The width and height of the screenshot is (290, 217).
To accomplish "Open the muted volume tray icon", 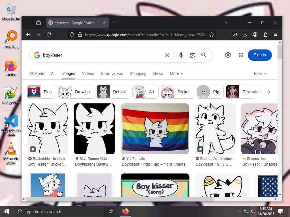I will point(253,211).
